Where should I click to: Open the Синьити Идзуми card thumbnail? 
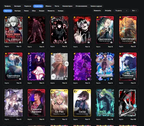(37, 103)
